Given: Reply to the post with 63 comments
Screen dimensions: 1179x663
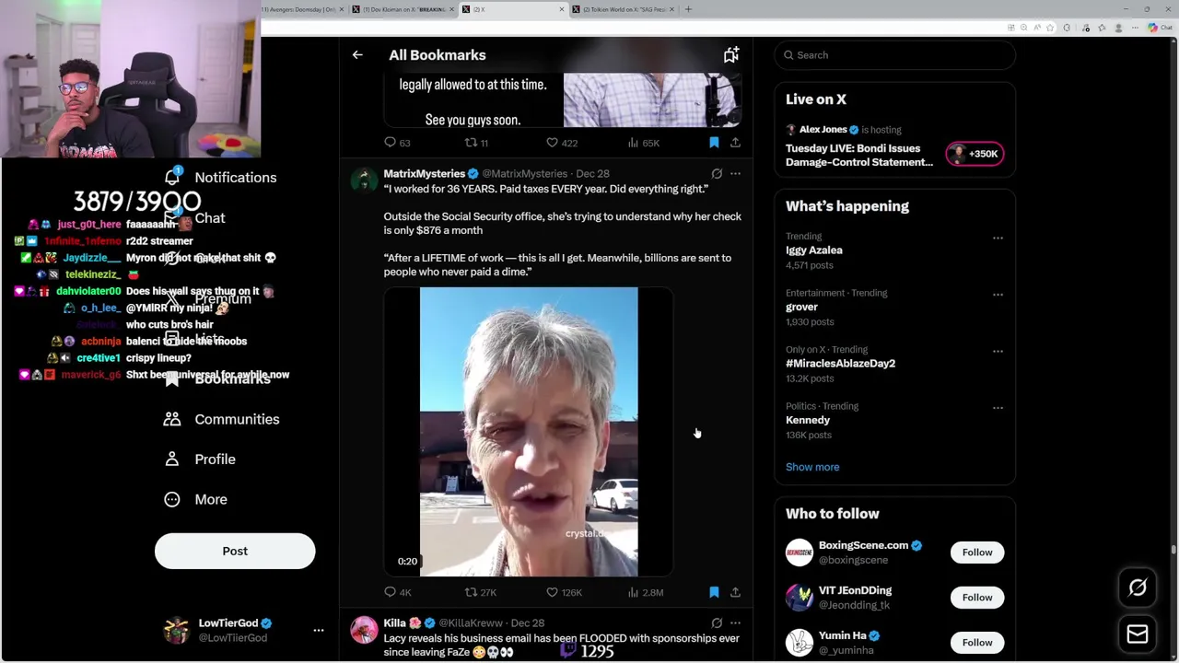Looking at the screenshot, I should click(x=397, y=143).
